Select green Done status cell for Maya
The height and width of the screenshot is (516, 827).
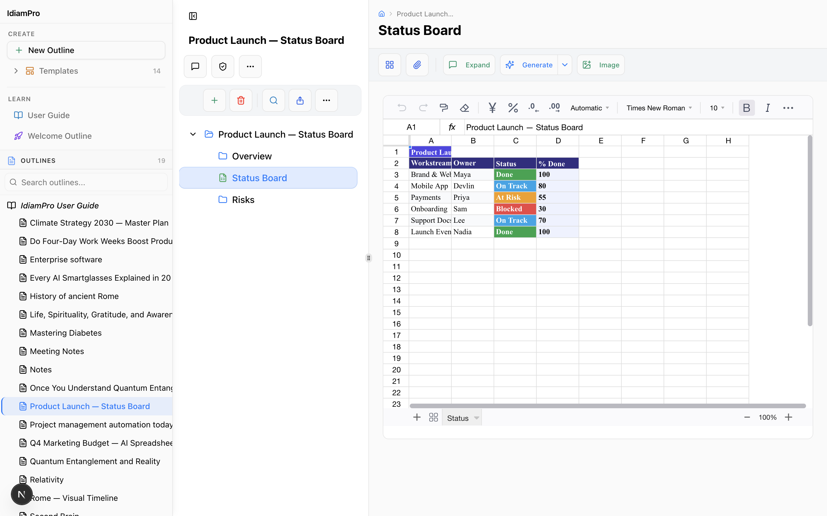pos(515,174)
